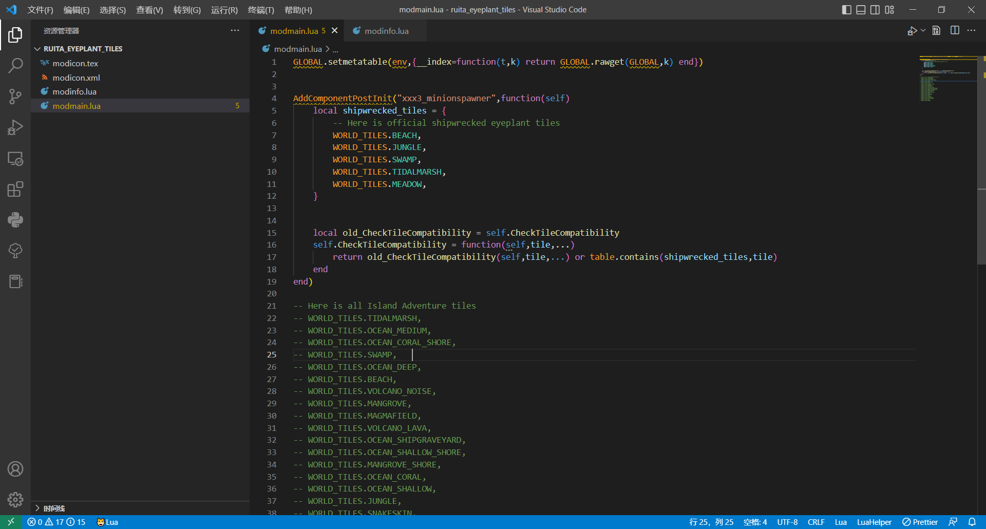Viewport: 986px width, 529px height.
Task: Click the breadcrumb ellipsis symbol
Action: tap(335, 49)
